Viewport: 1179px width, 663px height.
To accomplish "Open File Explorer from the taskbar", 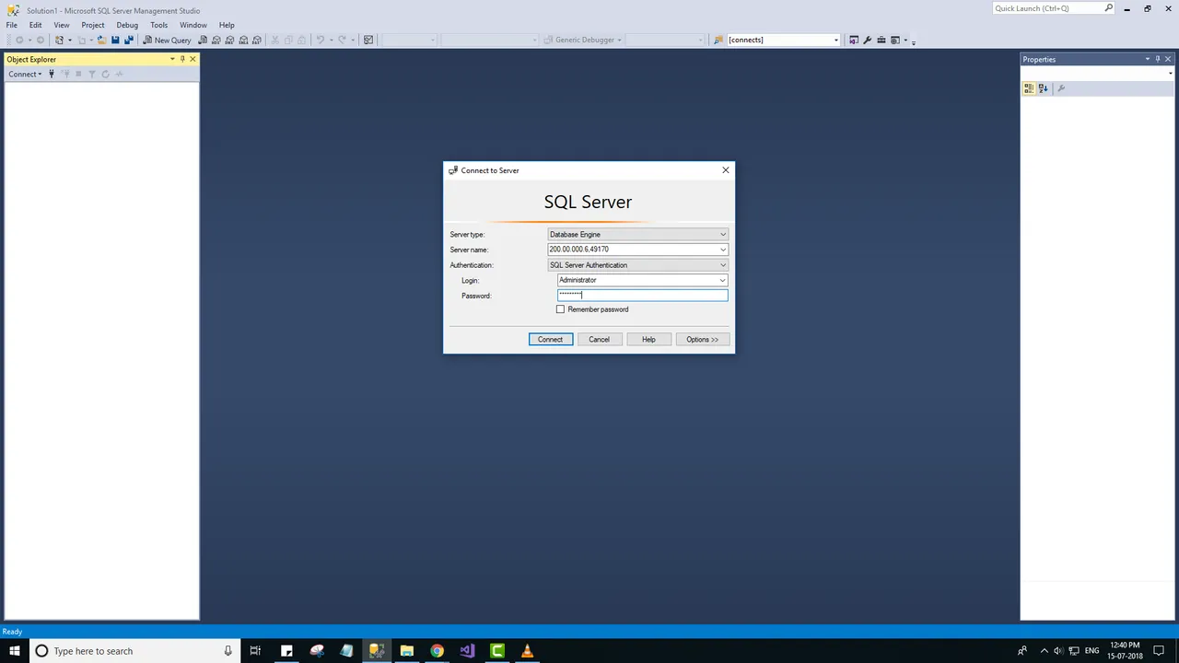I will tap(406, 651).
